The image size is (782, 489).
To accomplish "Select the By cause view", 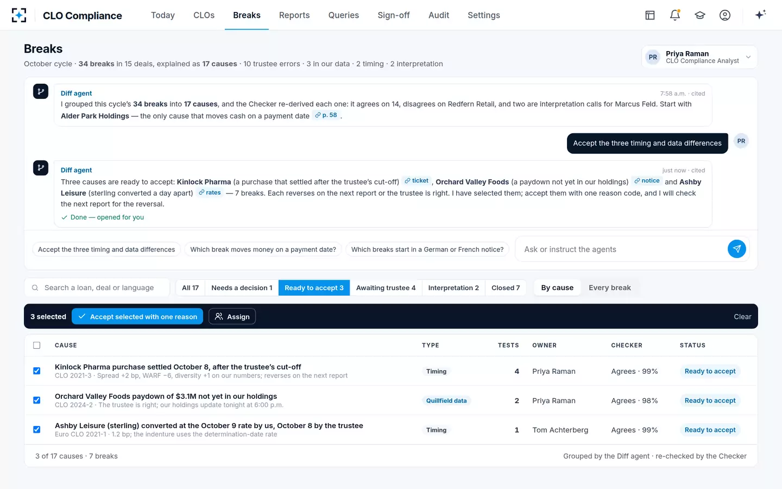I will [557, 288].
